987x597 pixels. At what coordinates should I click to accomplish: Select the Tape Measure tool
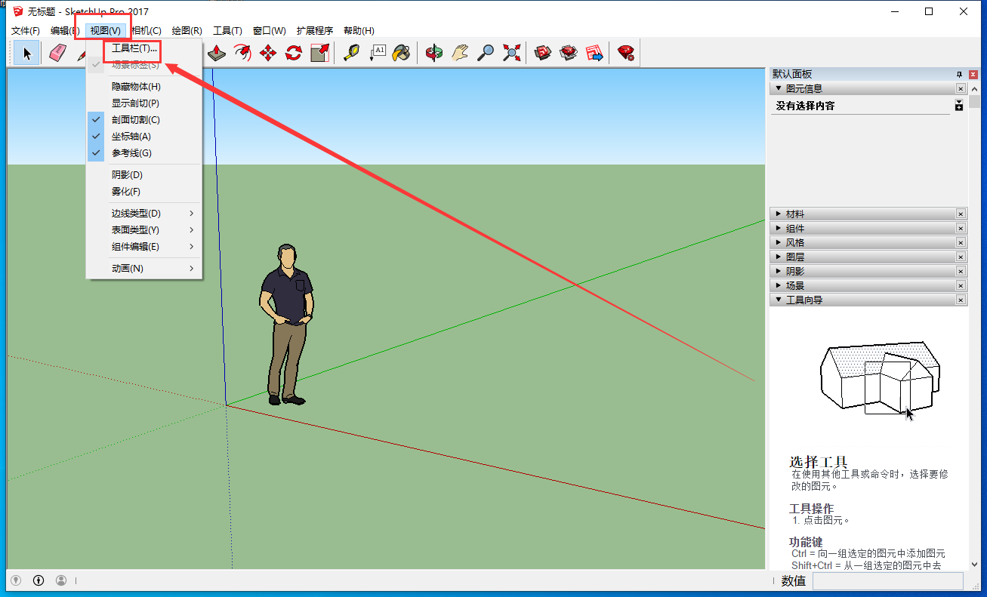351,53
